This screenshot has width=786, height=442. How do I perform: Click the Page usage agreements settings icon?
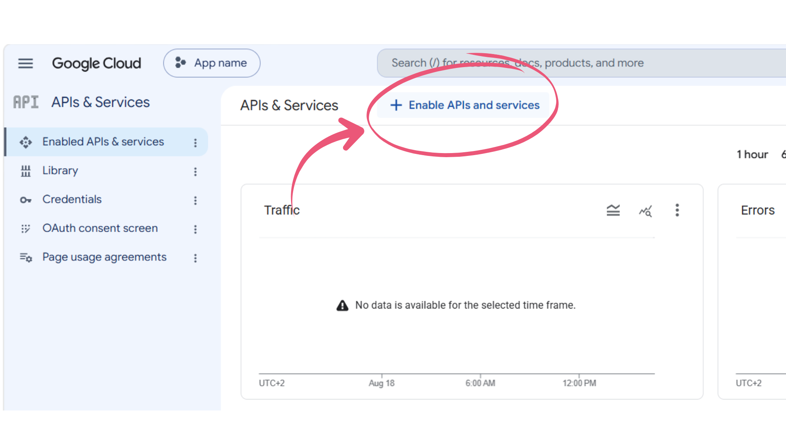(x=26, y=257)
